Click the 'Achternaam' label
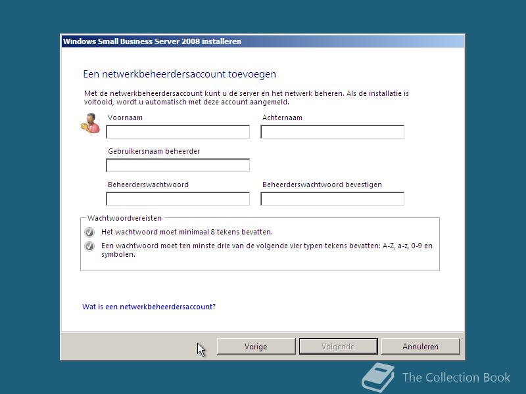Image resolution: width=526 pixels, height=394 pixels. click(x=282, y=118)
